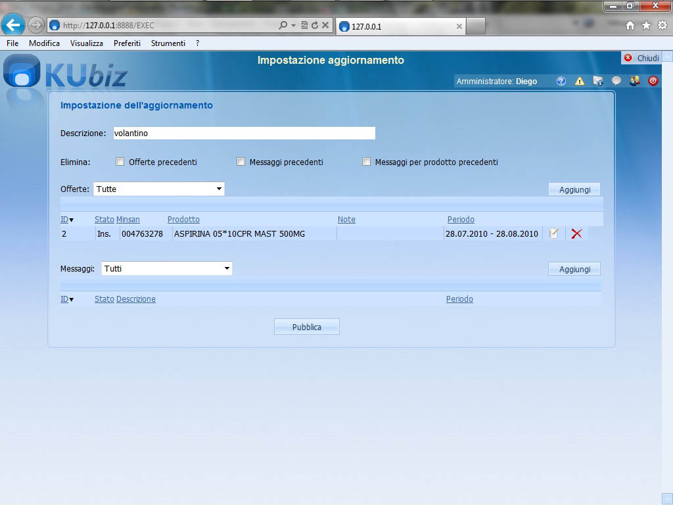Tick the Messaggi precedenti checkbox

click(x=241, y=162)
